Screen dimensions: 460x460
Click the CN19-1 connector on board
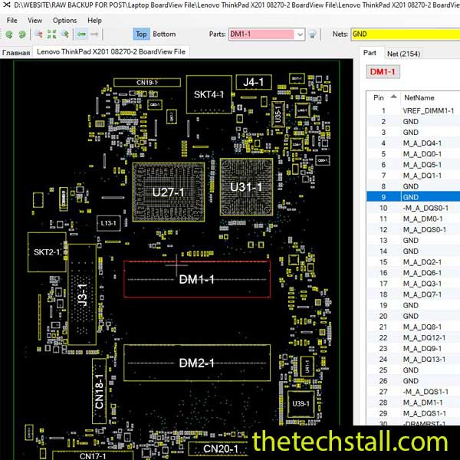click(147, 83)
